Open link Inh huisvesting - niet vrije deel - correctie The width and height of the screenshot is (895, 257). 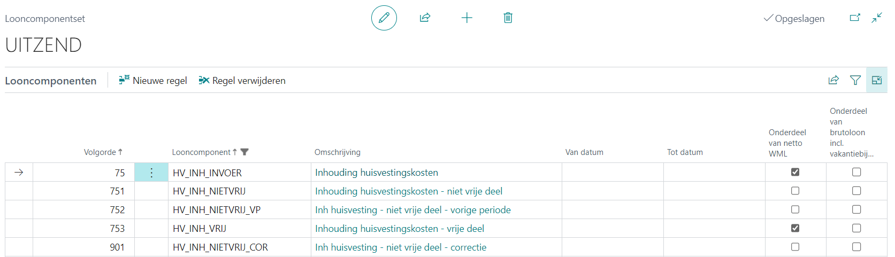pyautogui.click(x=400, y=247)
